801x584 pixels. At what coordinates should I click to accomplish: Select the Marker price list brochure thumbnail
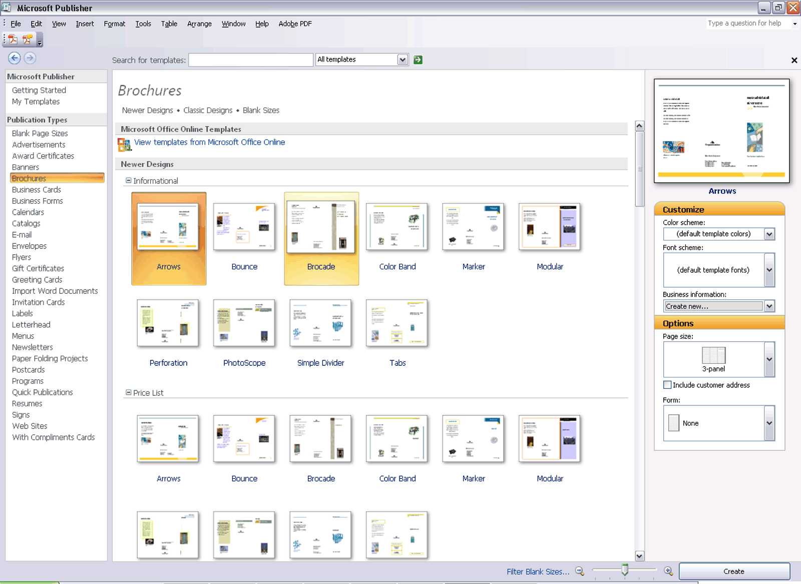click(x=473, y=438)
